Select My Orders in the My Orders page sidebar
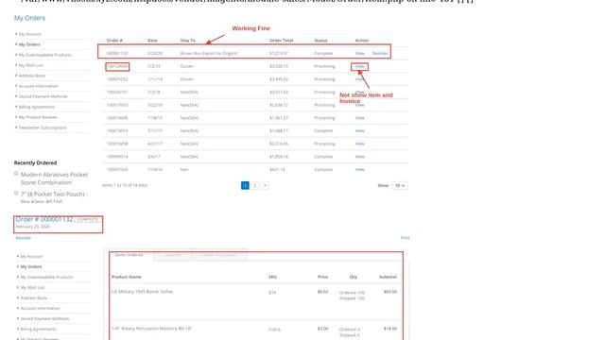 pyautogui.click(x=29, y=44)
